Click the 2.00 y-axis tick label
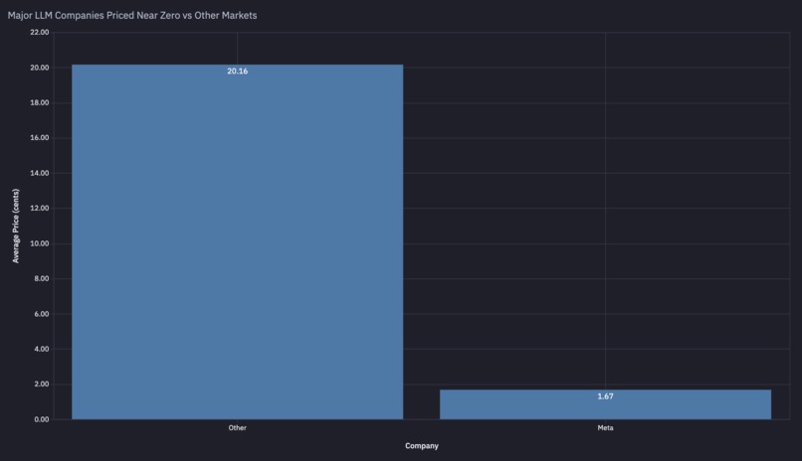Screen dimensions: 802x461 (x=42, y=384)
